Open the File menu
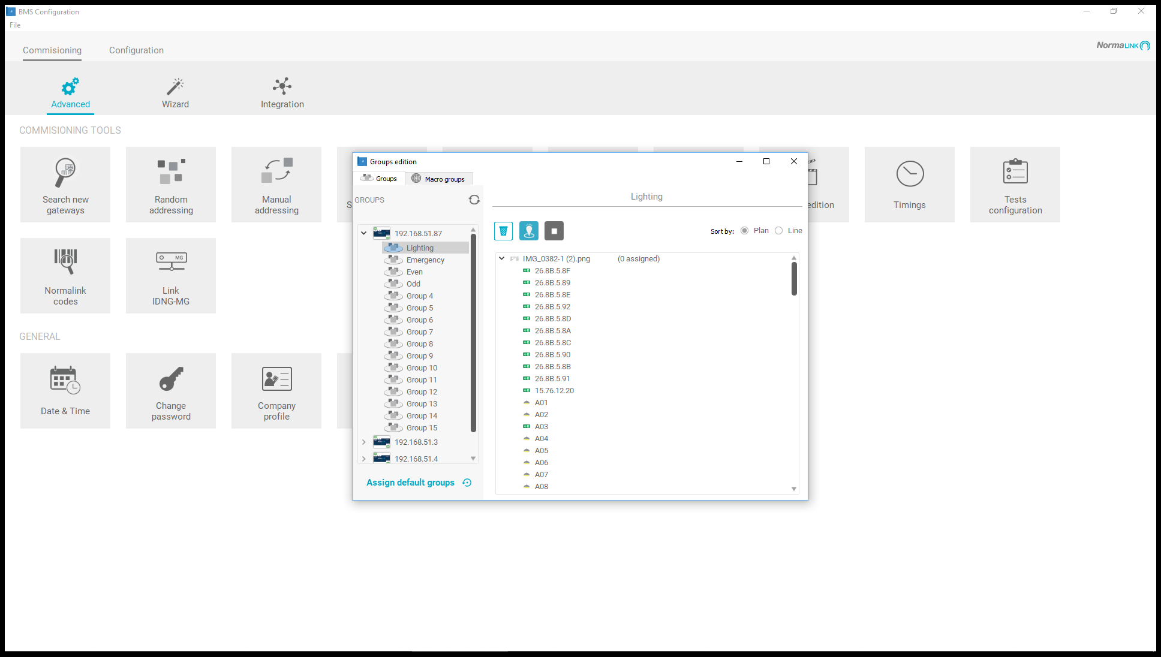Image resolution: width=1161 pixels, height=657 pixels. pos(15,25)
